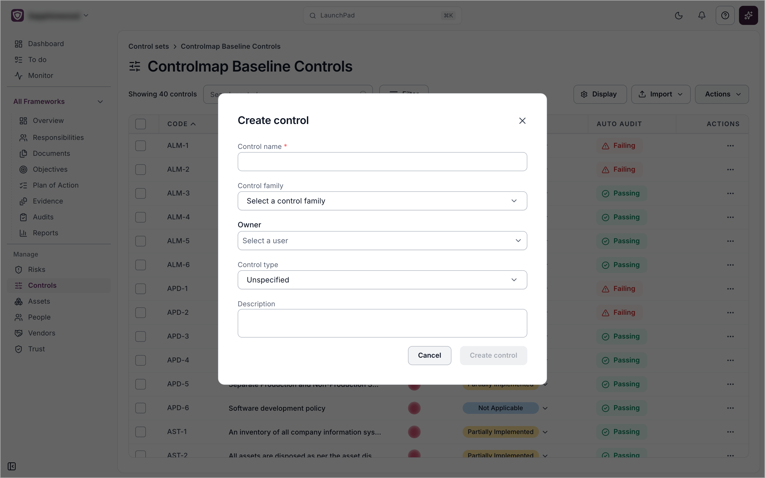Image resolution: width=765 pixels, height=478 pixels.
Task: Check the APD-6 row checkbox
Action: (141, 408)
